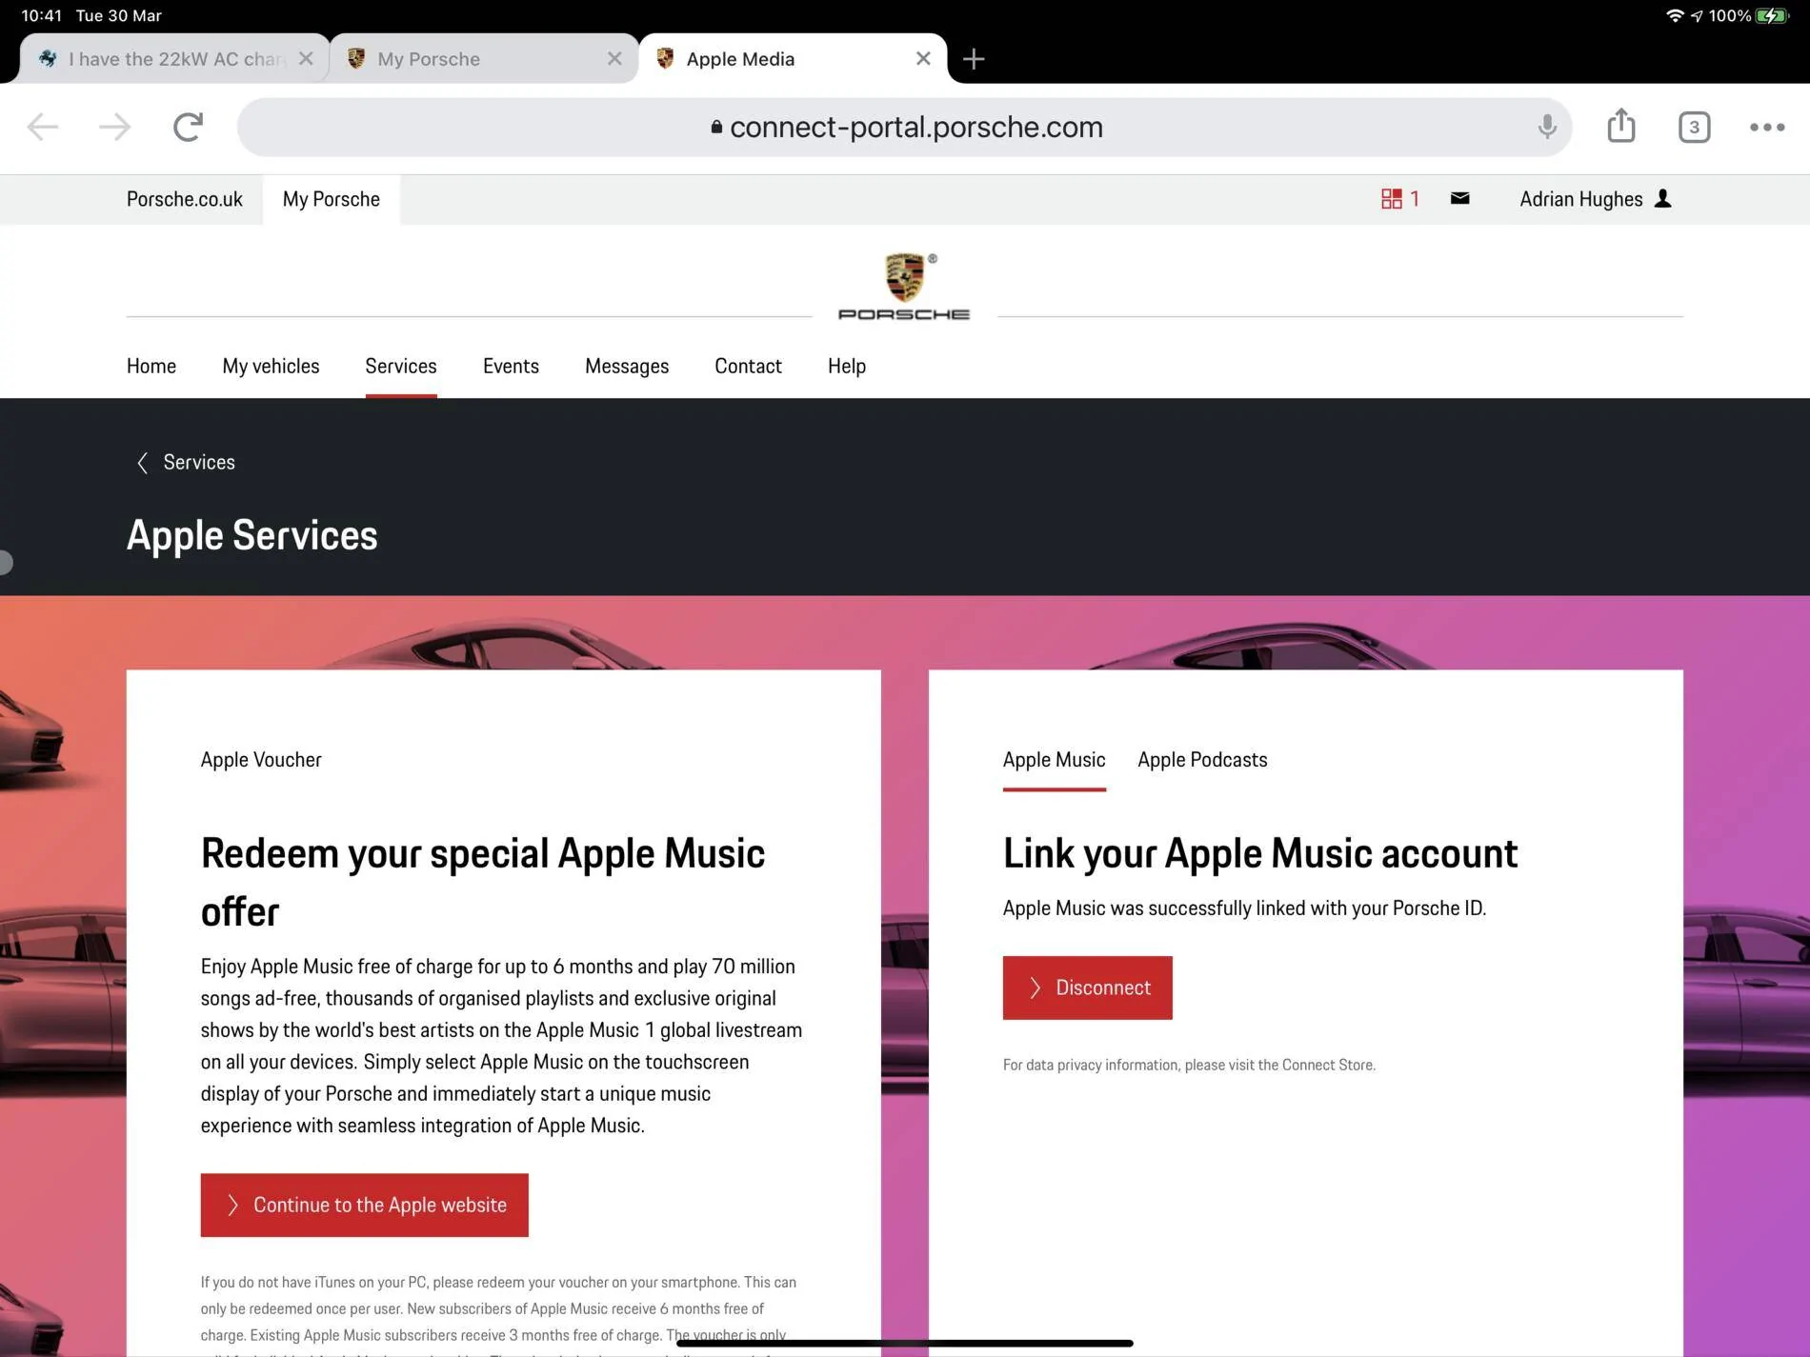Click the Apple Services page heading

251,535
